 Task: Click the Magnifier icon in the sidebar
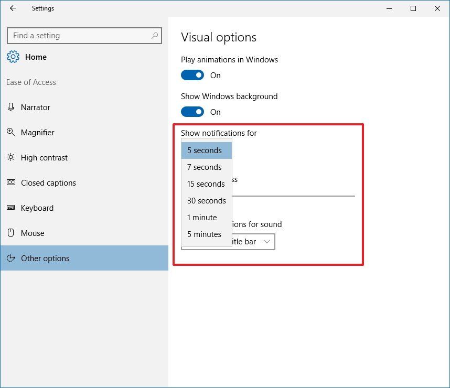point(10,132)
